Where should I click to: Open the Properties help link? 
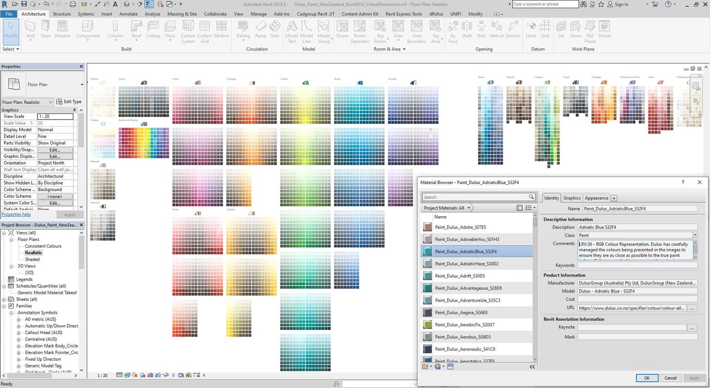(x=16, y=215)
